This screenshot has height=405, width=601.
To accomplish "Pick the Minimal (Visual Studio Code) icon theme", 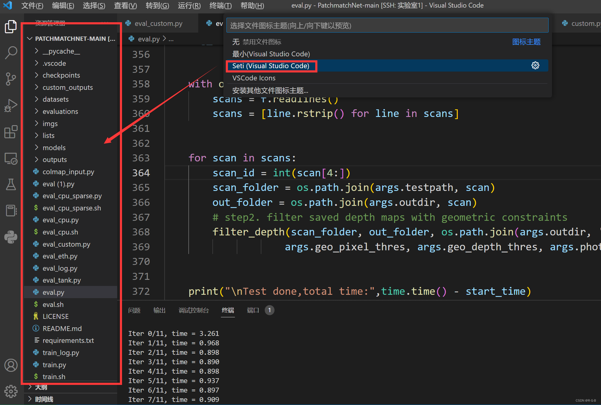I will [x=271, y=54].
